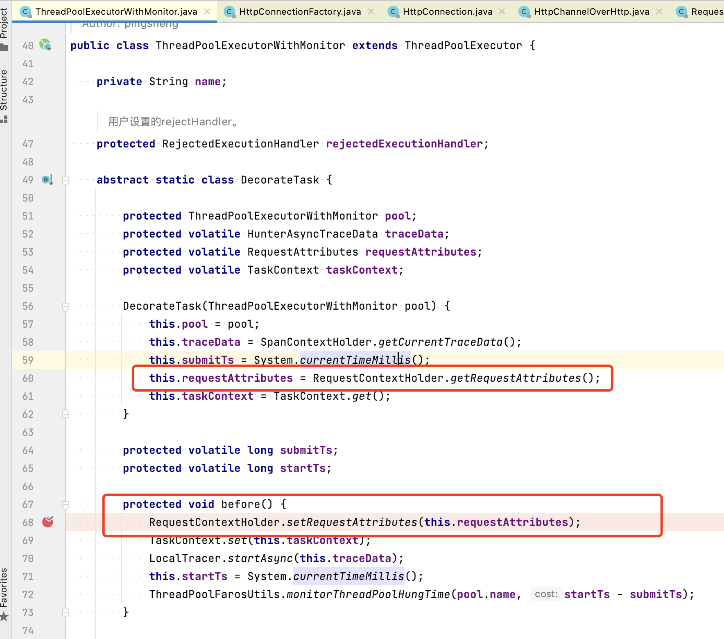This screenshot has height=639, width=724.
Task: Collapse the DecorateTask class fold on line 49
Action: [65, 180]
